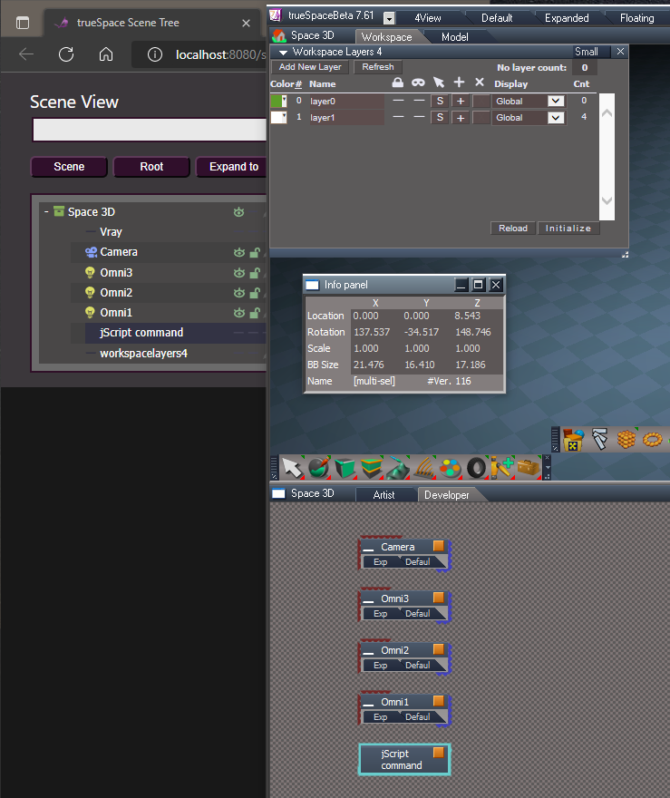The height and width of the screenshot is (798, 670).
Task: Toggle visibility eye for Omni1 node
Action: point(239,313)
